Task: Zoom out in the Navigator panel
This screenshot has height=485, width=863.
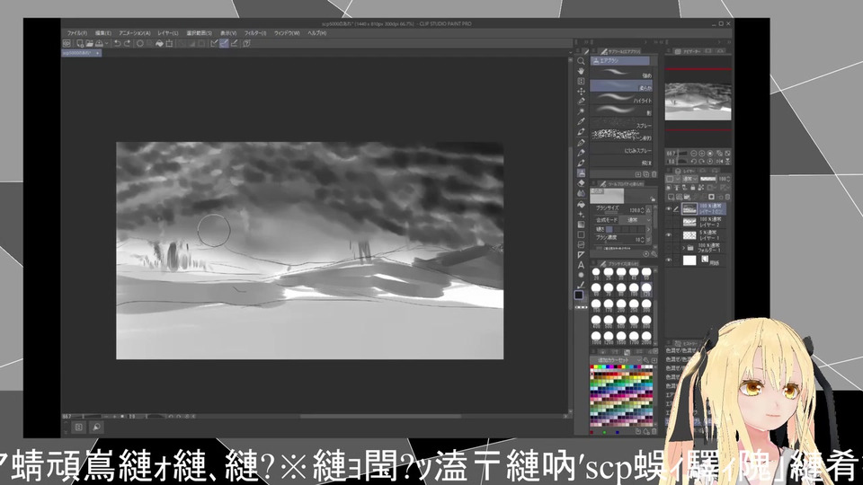Action: (x=693, y=154)
